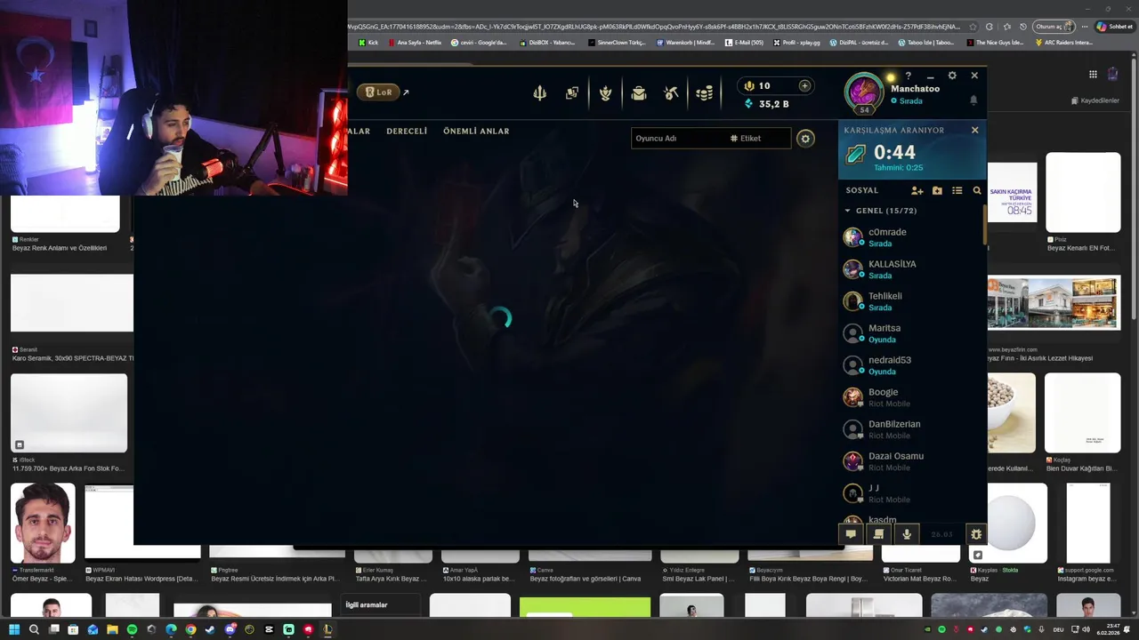Open the ARC Raiders bookmark

(1064, 43)
